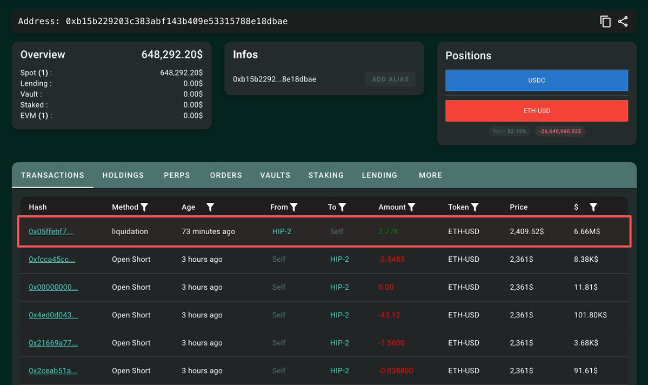Go to the Vaults tab

pyautogui.click(x=275, y=175)
